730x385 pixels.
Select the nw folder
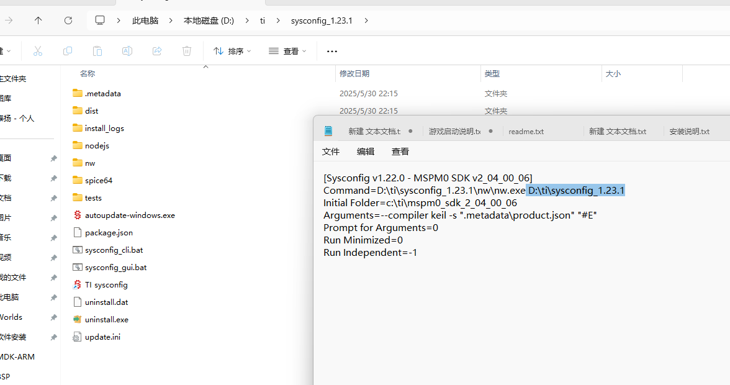[84, 163]
